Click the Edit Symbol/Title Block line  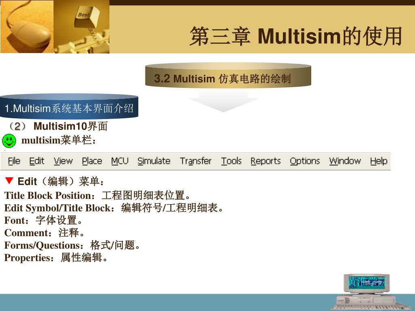coord(114,208)
